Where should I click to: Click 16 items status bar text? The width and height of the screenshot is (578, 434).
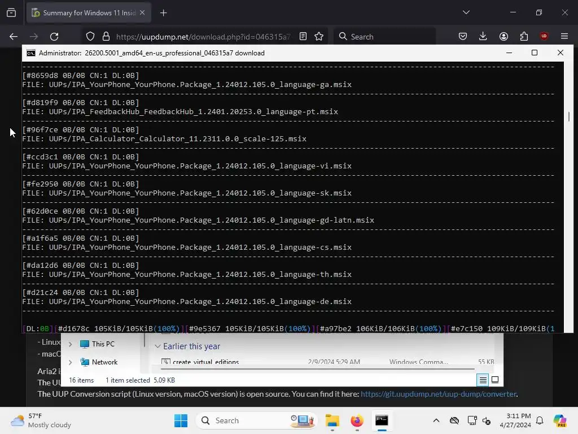81,380
